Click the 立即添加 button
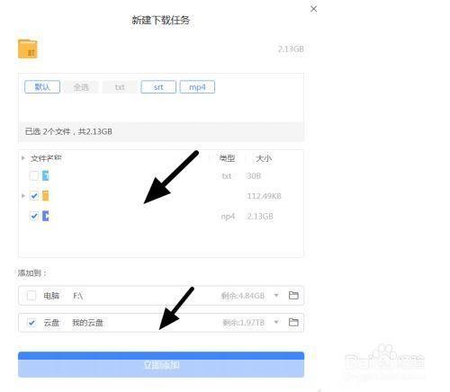Viewport: 450px width, 392px height. [x=161, y=364]
